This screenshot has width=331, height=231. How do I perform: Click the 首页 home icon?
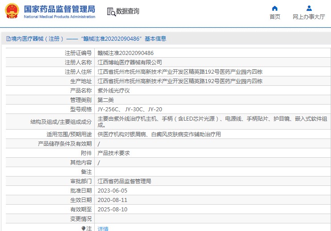275,8
